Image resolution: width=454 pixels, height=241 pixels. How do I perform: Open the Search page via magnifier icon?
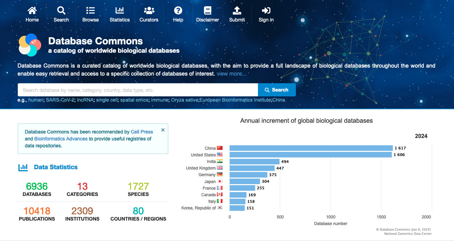coord(61,11)
